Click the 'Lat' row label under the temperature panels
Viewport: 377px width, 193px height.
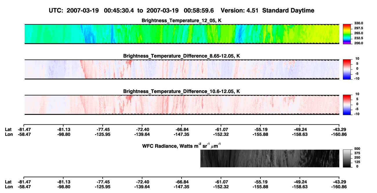point(8,129)
